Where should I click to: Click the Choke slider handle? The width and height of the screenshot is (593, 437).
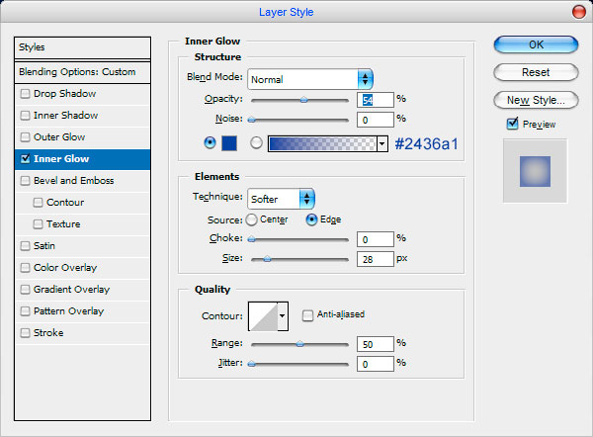pyautogui.click(x=251, y=239)
